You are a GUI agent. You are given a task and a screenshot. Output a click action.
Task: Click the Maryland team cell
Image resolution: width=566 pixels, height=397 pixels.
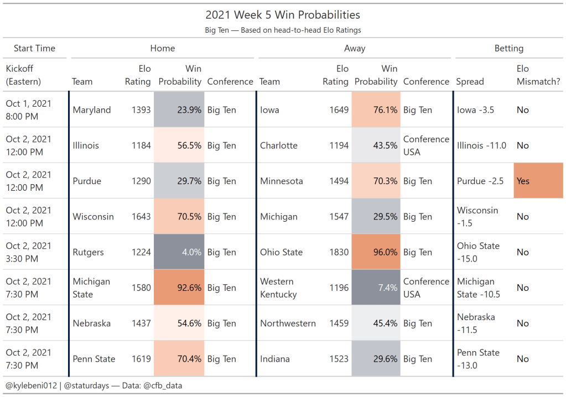tap(92, 110)
